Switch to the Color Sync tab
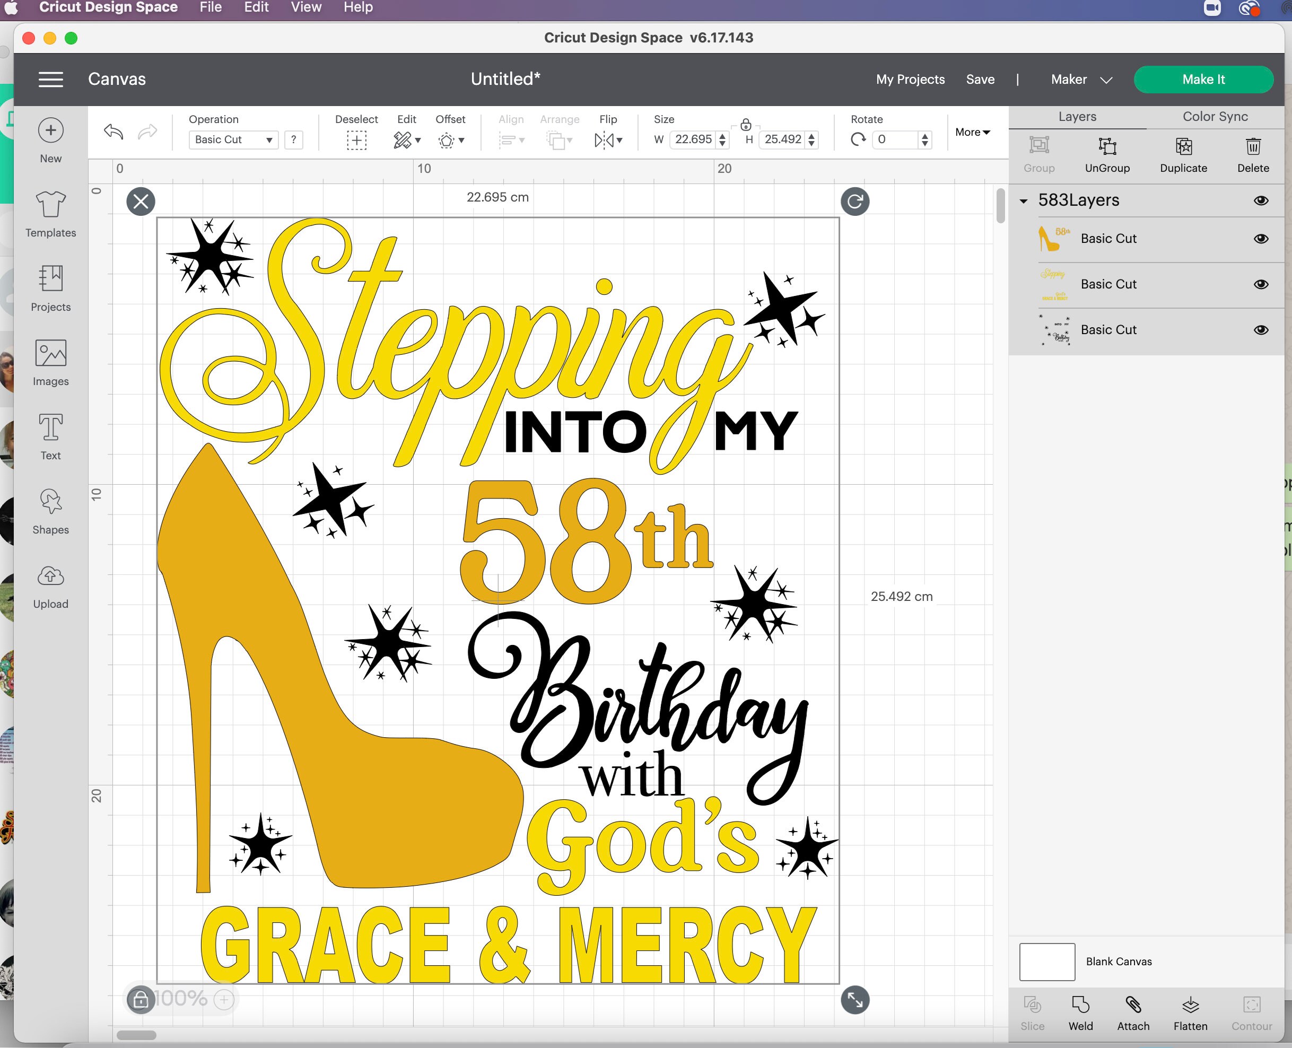Screen dimensions: 1292x1048 pos(1215,117)
